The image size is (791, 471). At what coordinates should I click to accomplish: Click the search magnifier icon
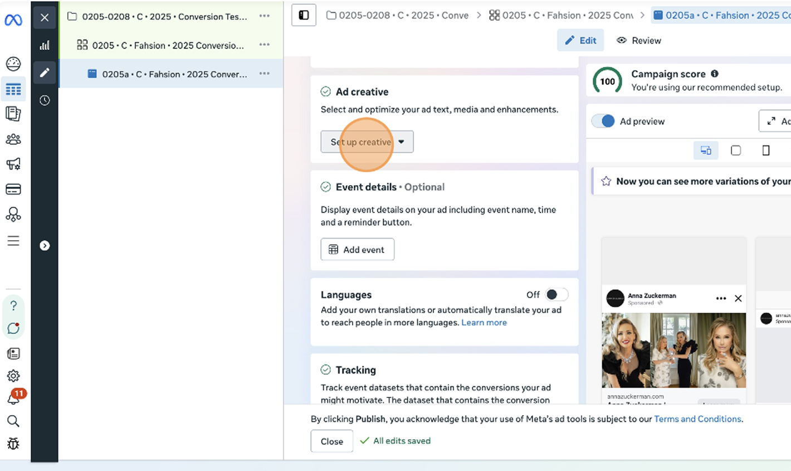13,421
